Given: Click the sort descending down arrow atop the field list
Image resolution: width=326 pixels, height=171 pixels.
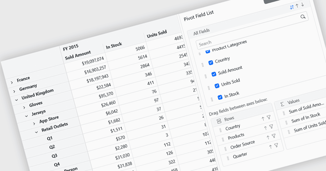Looking at the screenshot, I should point(303,5).
